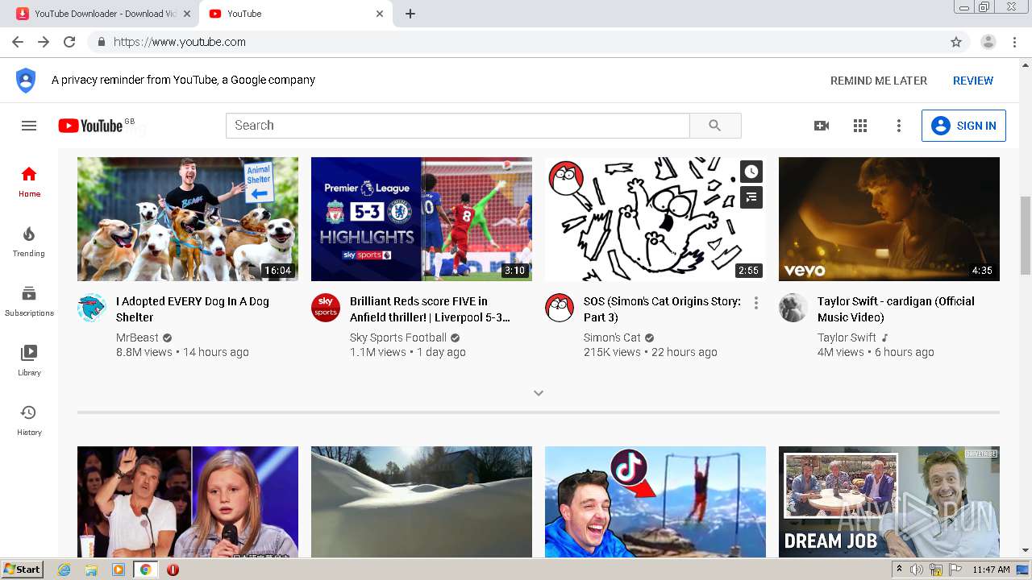This screenshot has height=580, width=1032.
Task: Open a new browser tab
Action: (x=410, y=14)
